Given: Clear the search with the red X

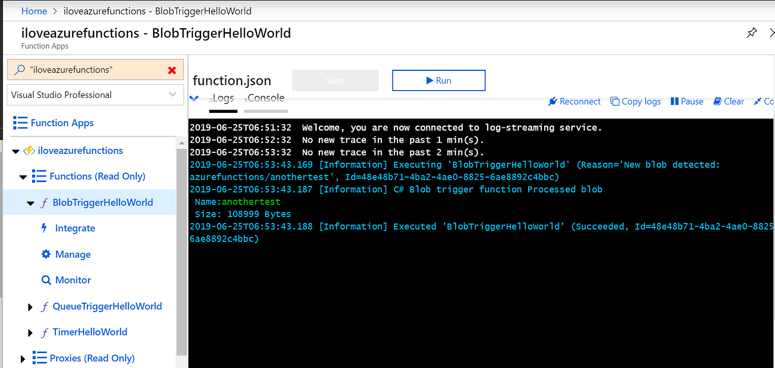Looking at the screenshot, I should (172, 70).
